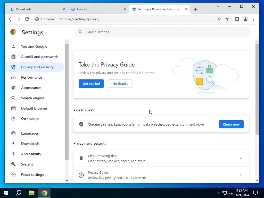The width and height of the screenshot is (264, 198).
Task: Click the Search settings field
Action: pos(162,32)
